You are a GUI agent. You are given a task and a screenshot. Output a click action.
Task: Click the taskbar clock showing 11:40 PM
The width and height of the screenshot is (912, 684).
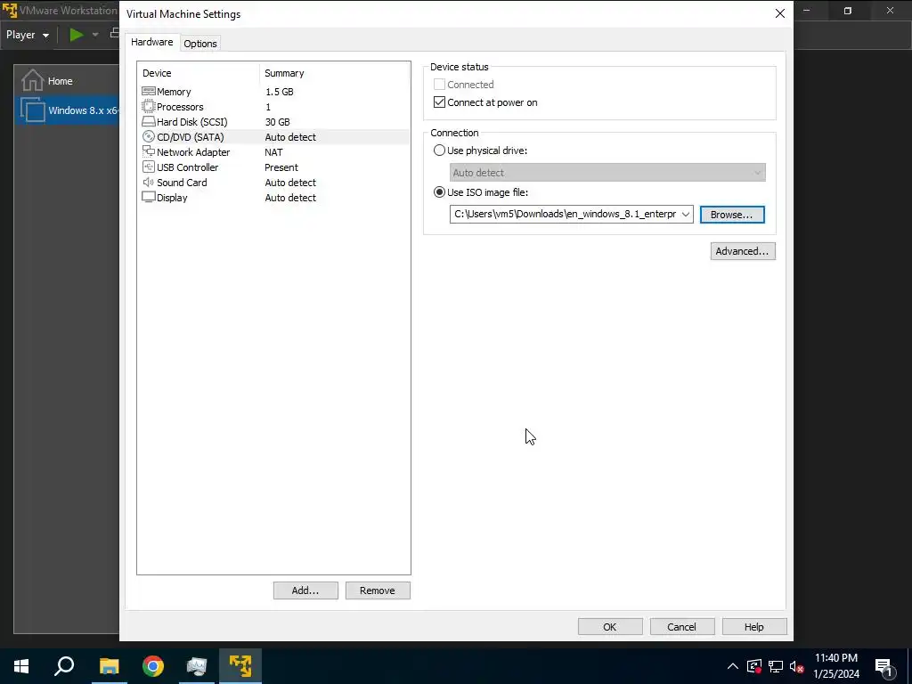pos(835,666)
